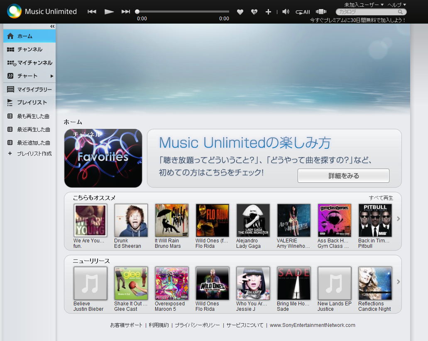Open チャンネル from the sidebar
This screenshot has height=341, width=428.
(29, 49)
